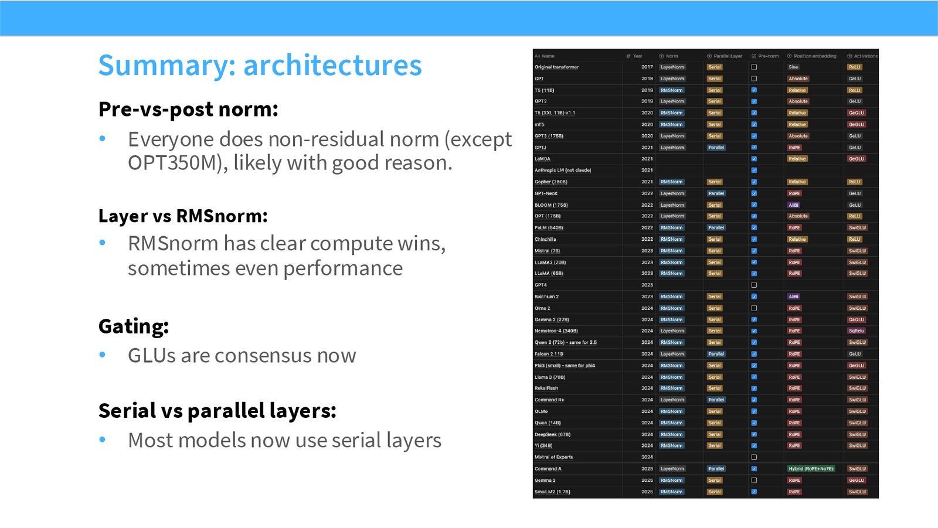The height and width of the screenshot is (528, 938).
Task: Select the RMSNorm tag in Chinchilla row
Action: point(671,240)
